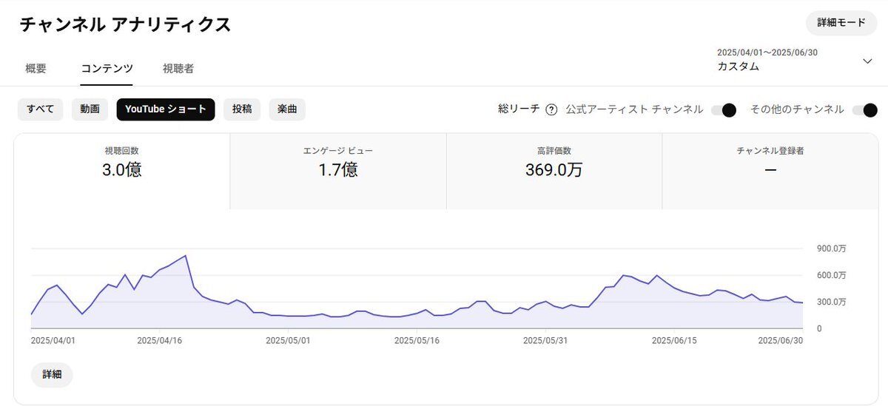Click the 総リーチ label text
This screenshot has width=888, height=406.
pos(519,109)
